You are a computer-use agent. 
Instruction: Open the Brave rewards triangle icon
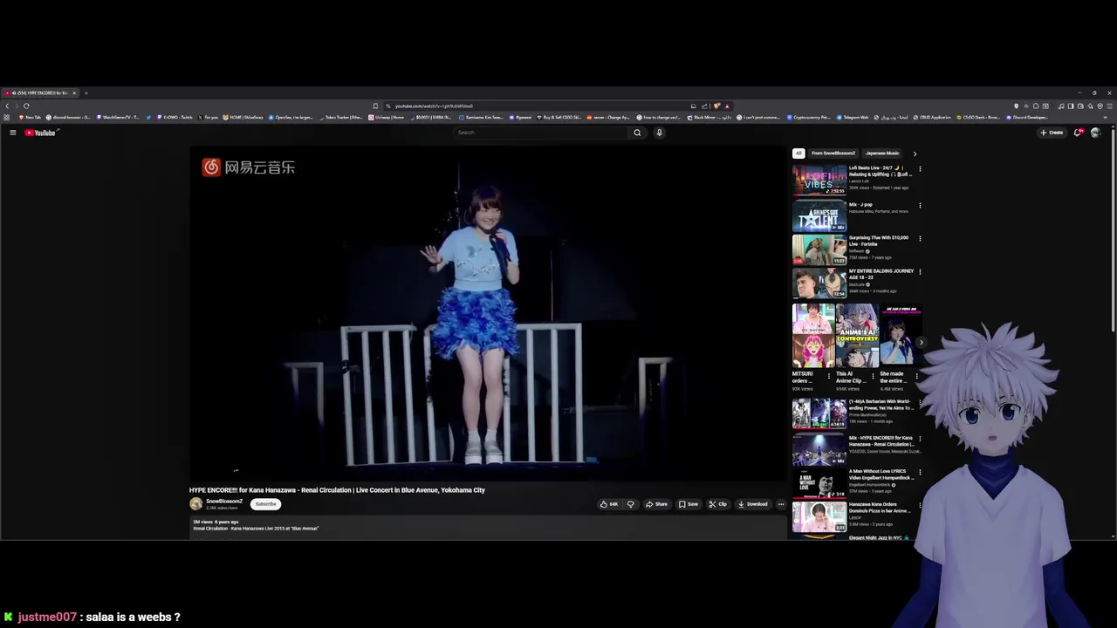coord(727,106)
